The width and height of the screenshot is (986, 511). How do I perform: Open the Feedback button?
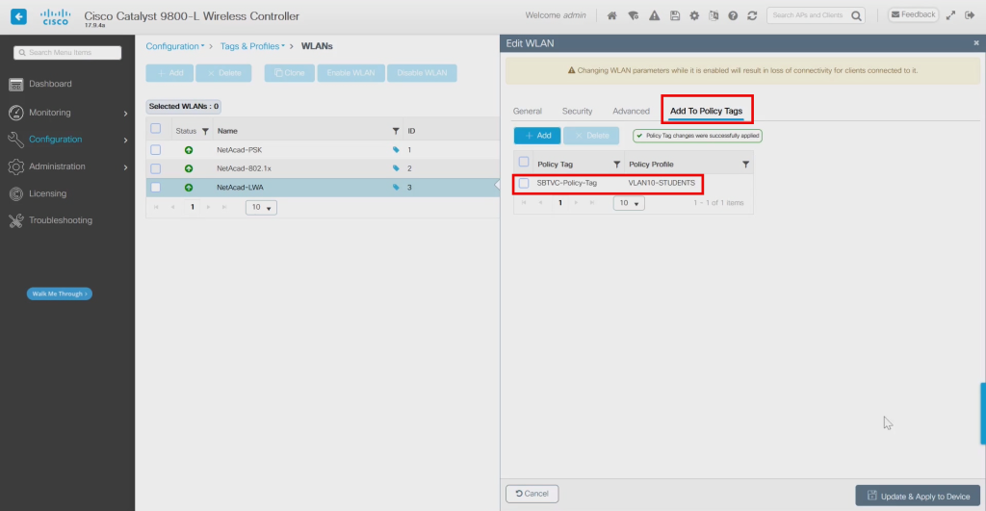point(913,14)
